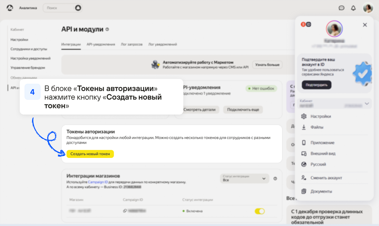Open the notifications bell icon
The height and width of the screenshot is (226, 379).
coord(353,8)
